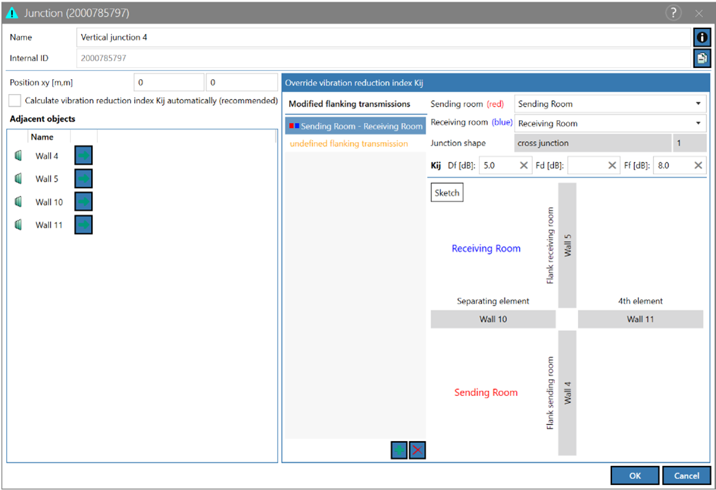Close the Junction dialog window

[698, 13]
